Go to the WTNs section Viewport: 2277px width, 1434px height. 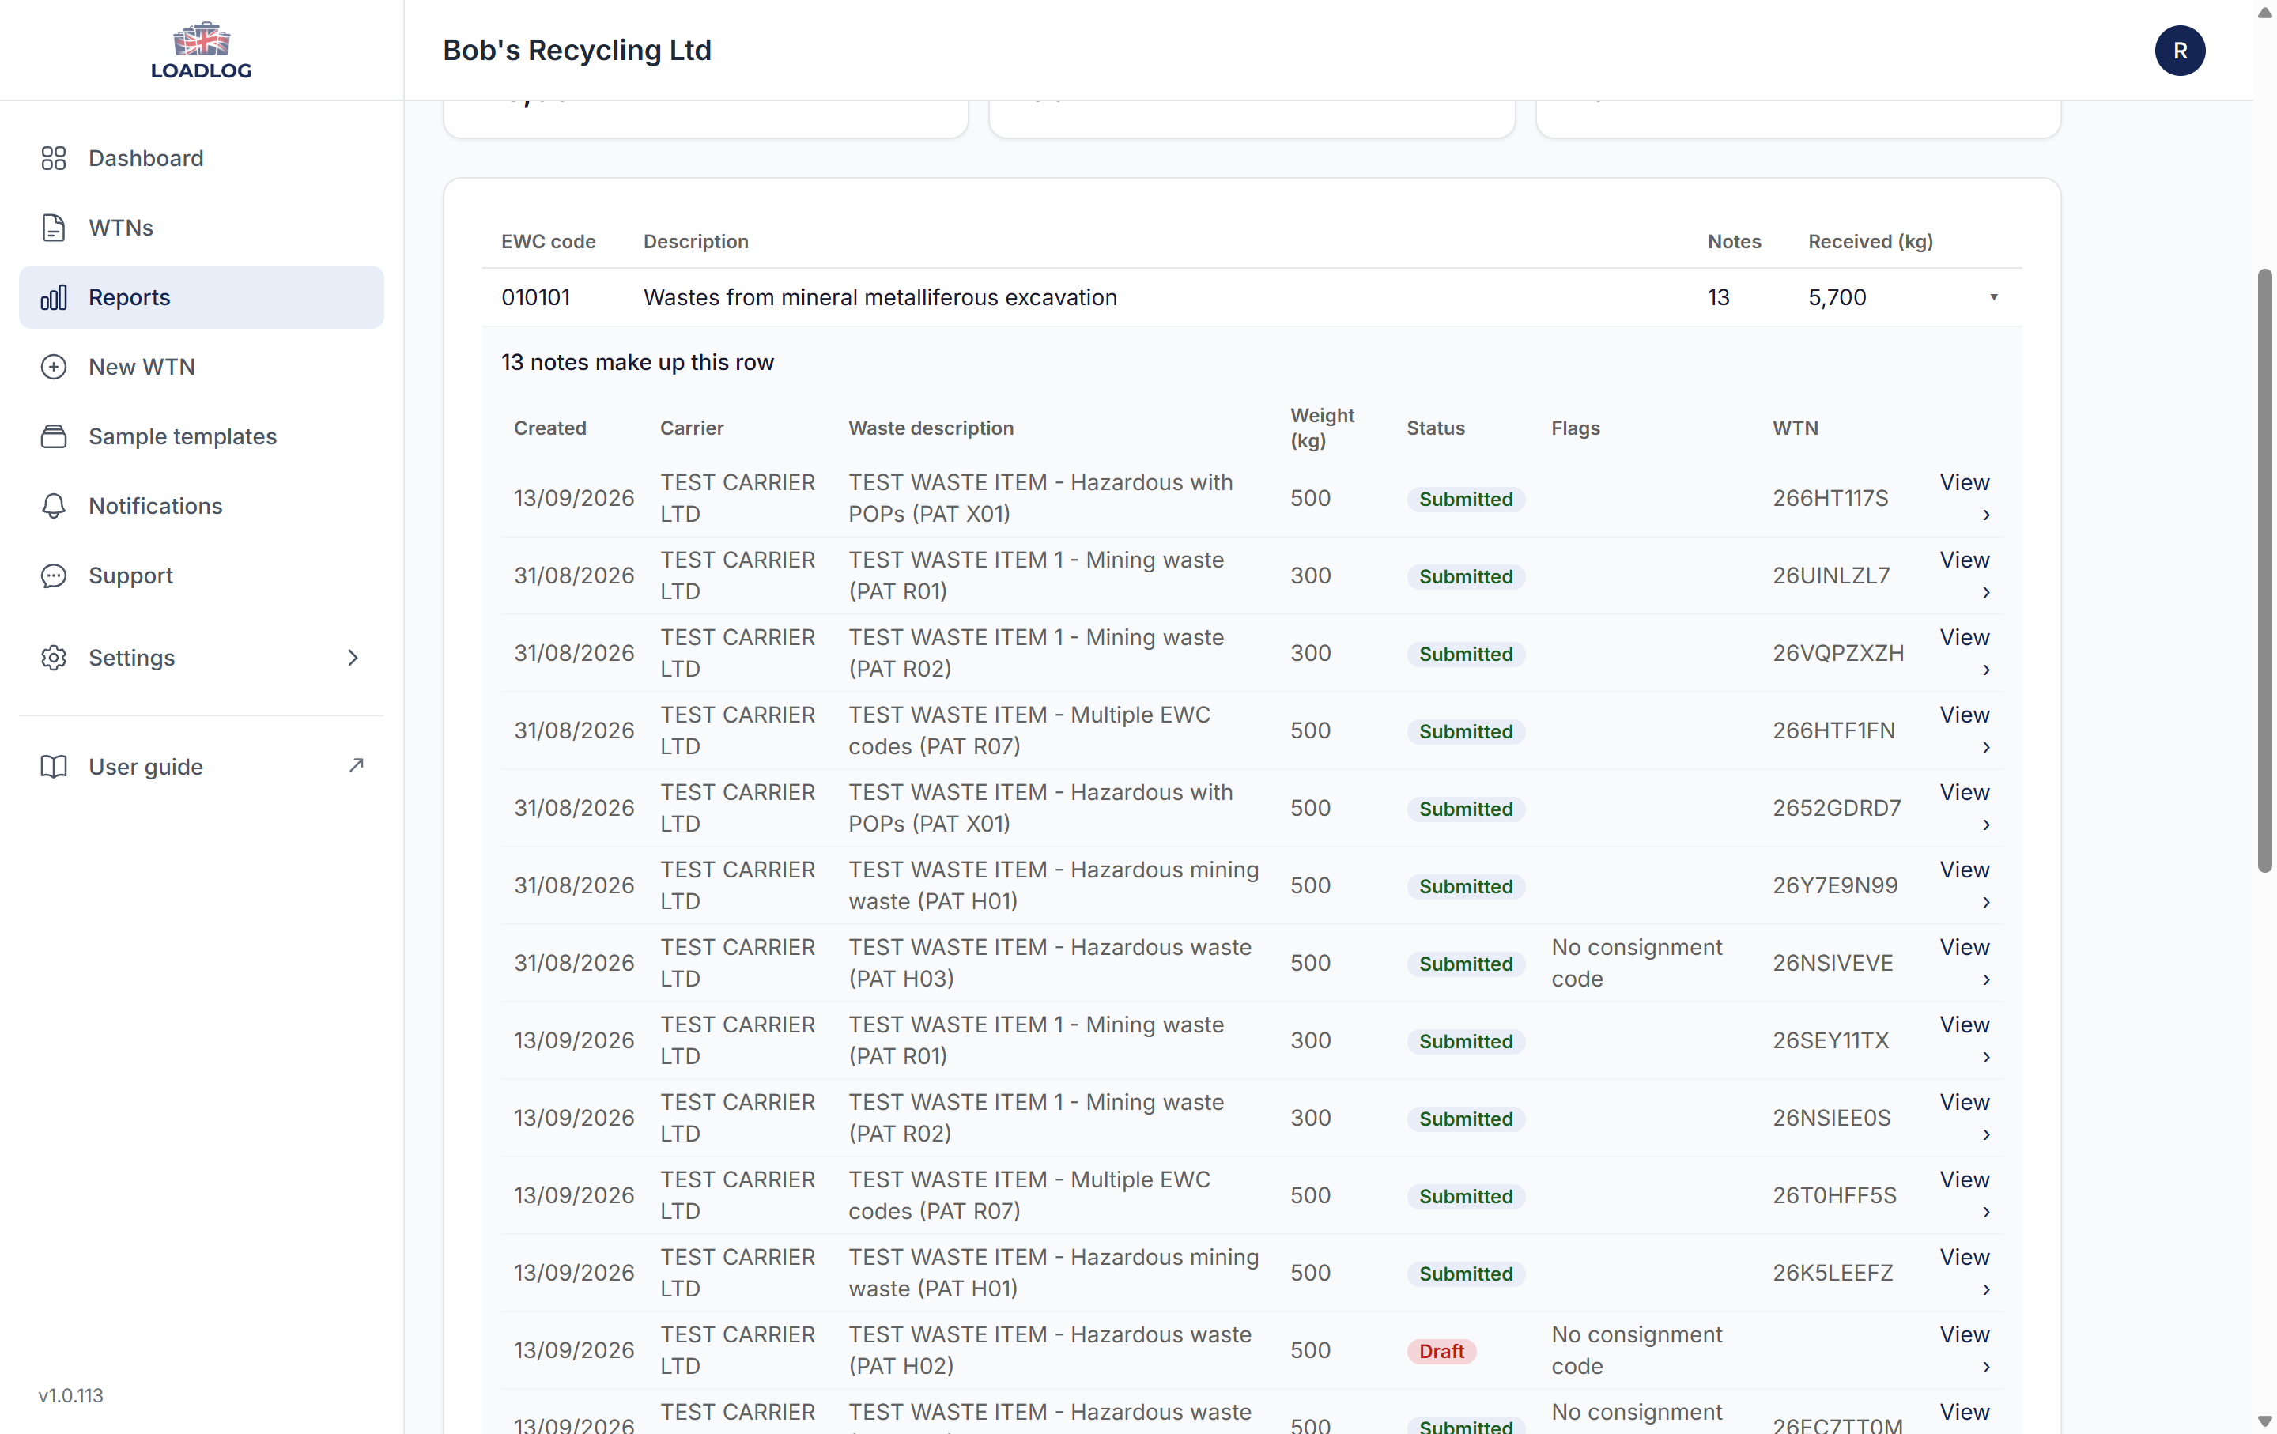point(202,228)
